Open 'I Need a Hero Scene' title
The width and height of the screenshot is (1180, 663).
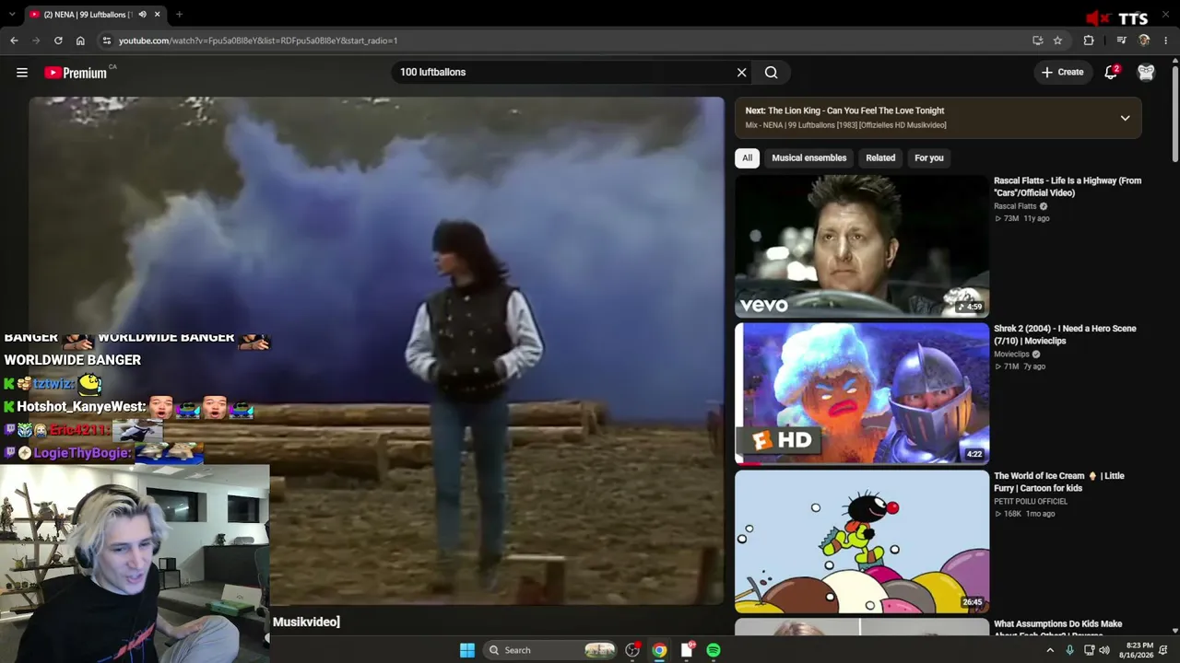pos(1065,334)
